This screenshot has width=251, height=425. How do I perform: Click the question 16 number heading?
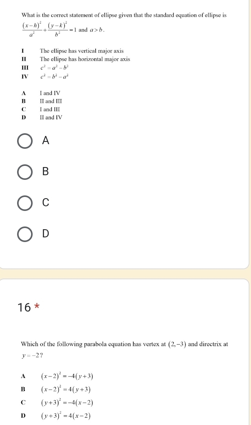click(x=24, y=307)
